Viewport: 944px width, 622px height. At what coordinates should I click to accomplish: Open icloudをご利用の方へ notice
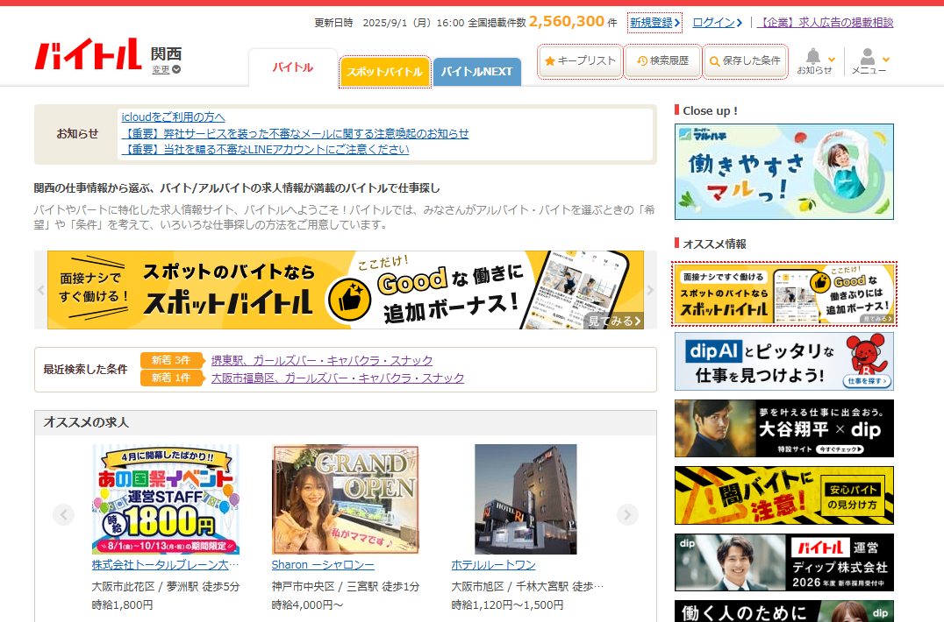tap(174, 117)
